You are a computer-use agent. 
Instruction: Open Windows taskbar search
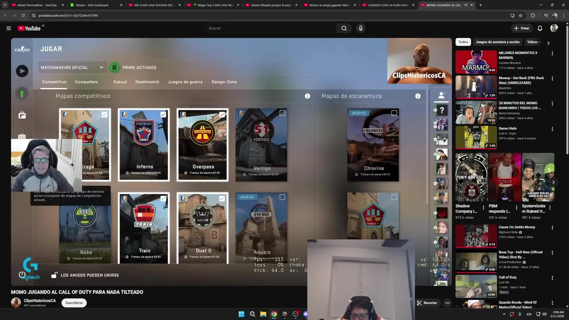coord(252,314)
